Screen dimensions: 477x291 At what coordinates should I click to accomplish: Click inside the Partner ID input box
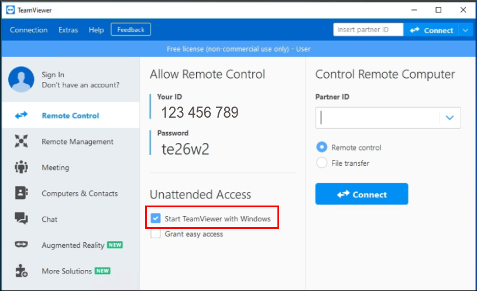(378, 118)
